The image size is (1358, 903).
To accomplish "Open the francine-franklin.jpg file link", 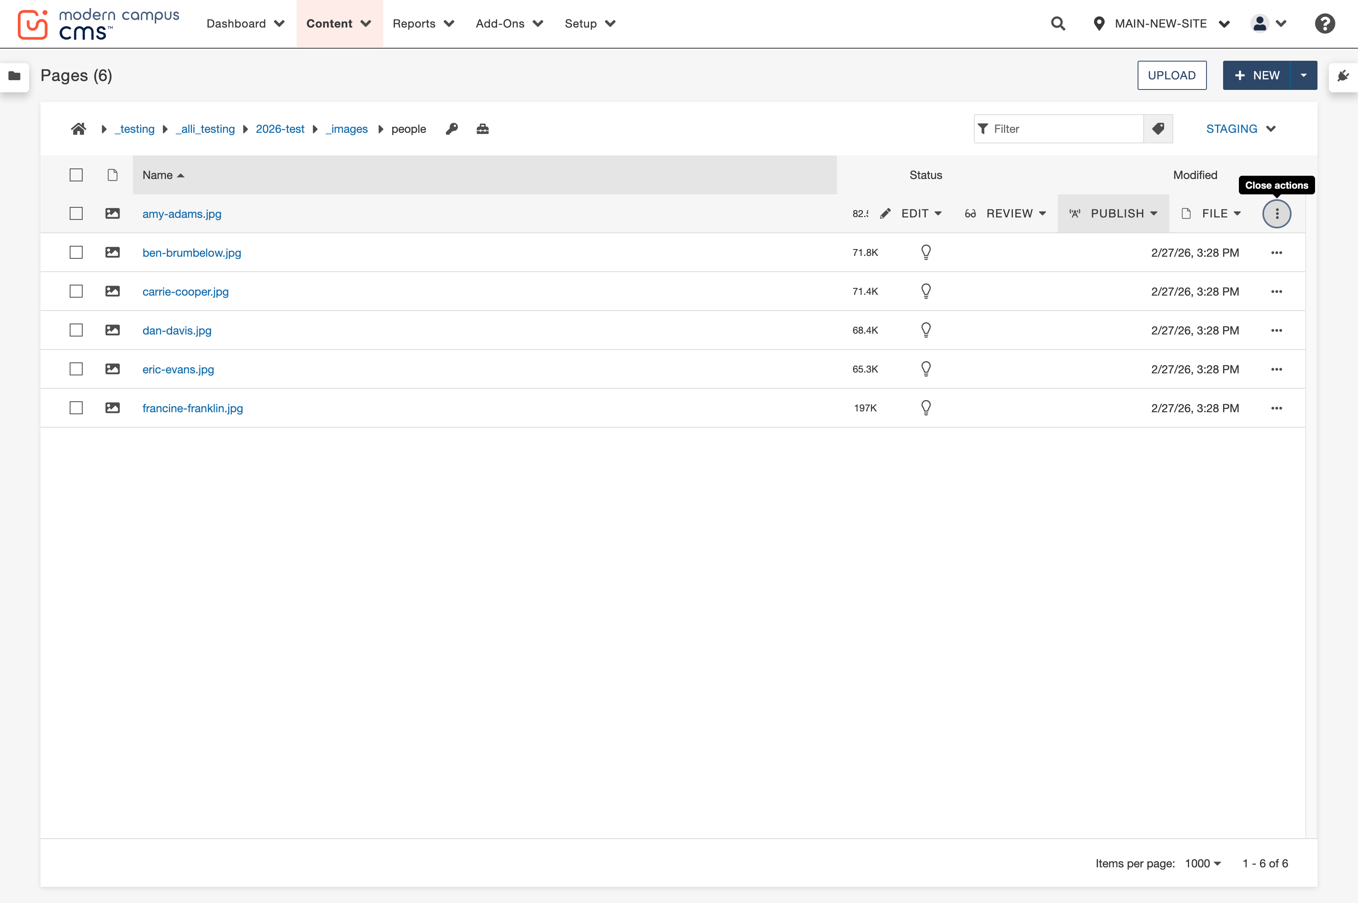I will tap(192, 408).
